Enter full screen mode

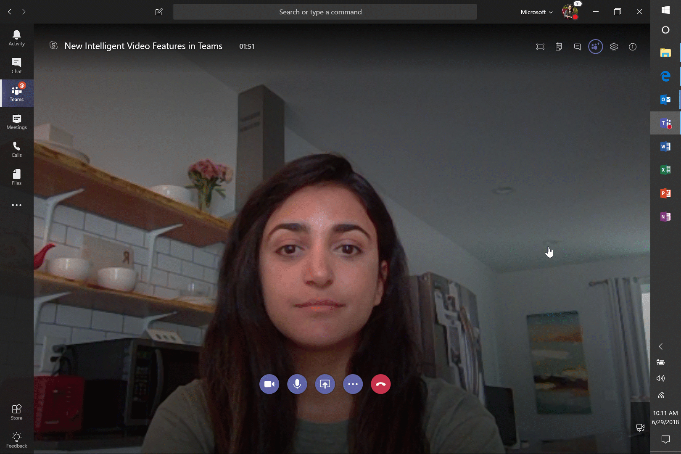coord(540,47)
